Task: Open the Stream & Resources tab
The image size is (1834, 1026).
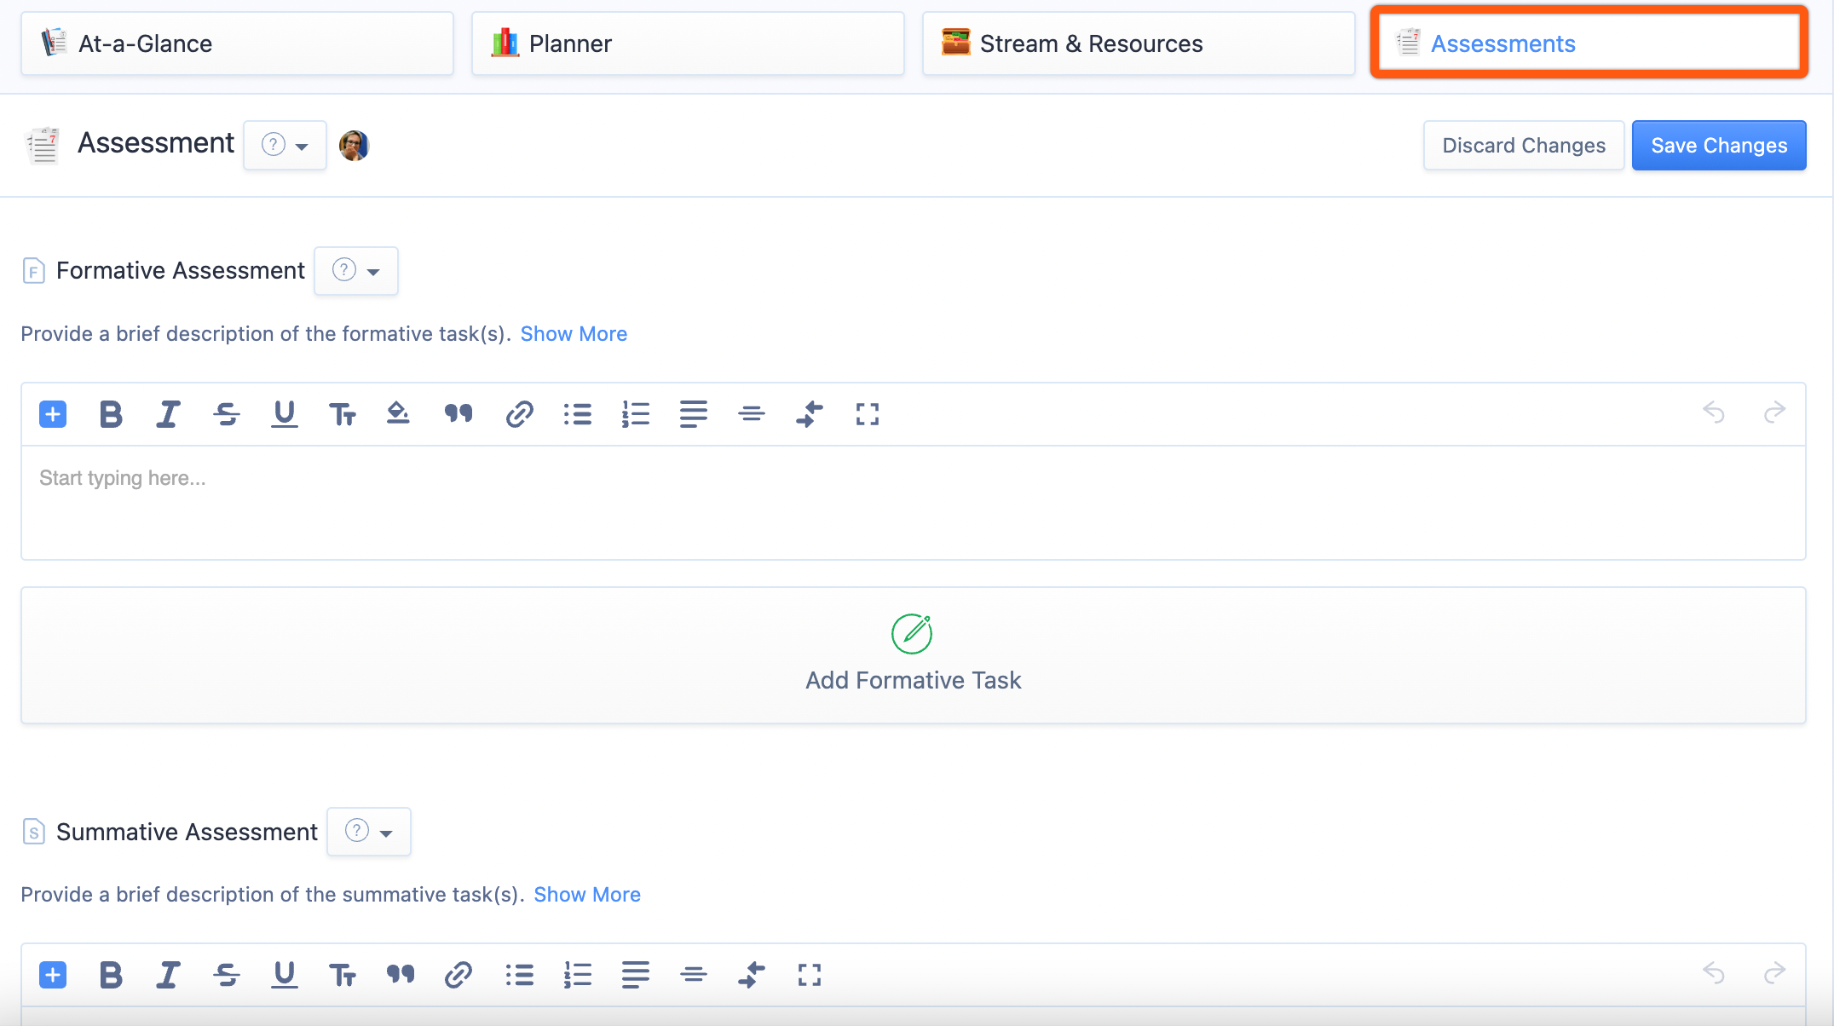Action: pos(1138,43)
